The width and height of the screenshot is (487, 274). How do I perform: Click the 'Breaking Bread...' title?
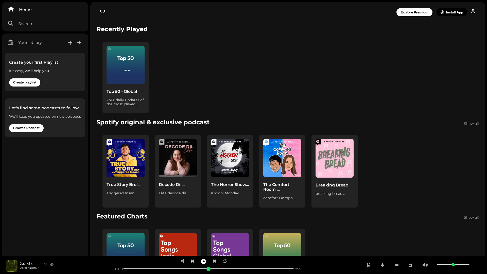[x=334, y=185]
